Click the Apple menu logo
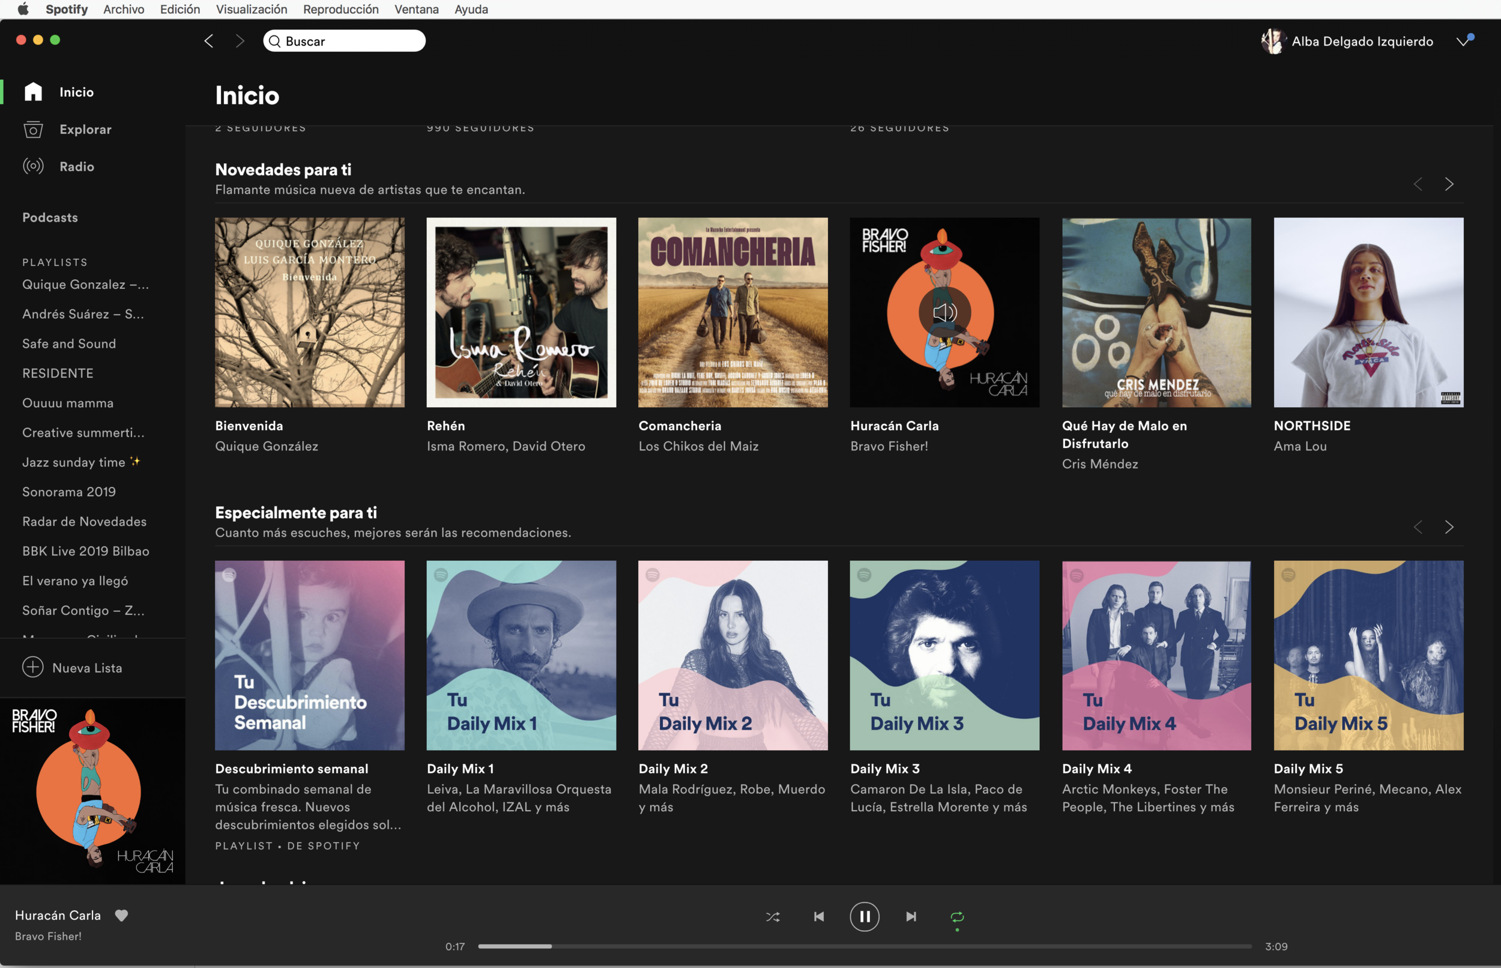Image resolution: width=1501 pixels, height=968 pixels. 23,9
